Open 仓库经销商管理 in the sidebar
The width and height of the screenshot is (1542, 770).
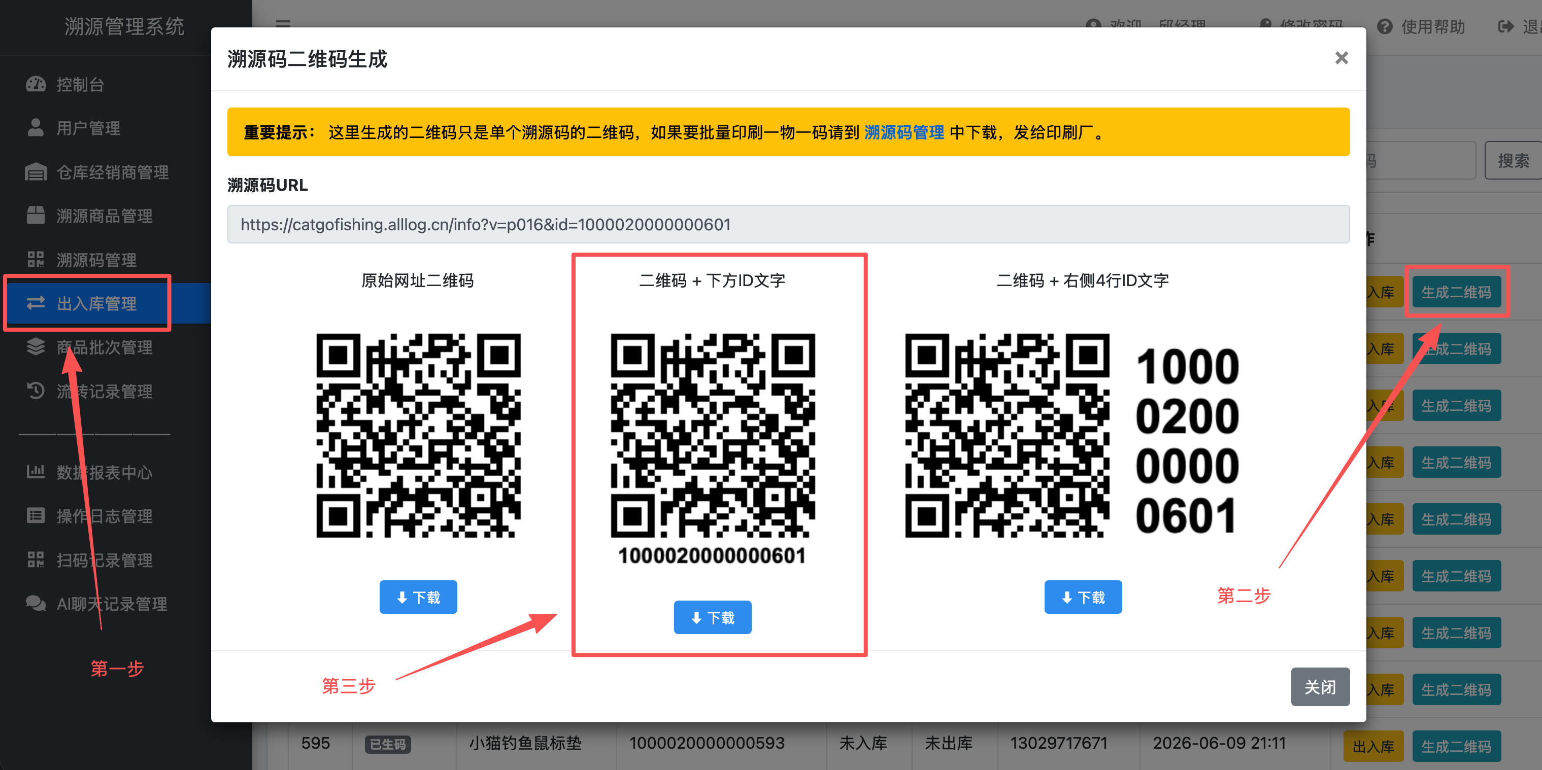coord(113,172)
